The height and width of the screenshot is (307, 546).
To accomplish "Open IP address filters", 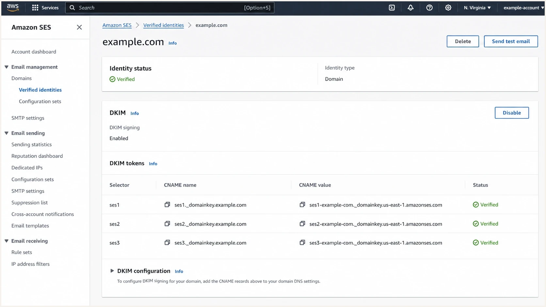I will pos(30,264).
